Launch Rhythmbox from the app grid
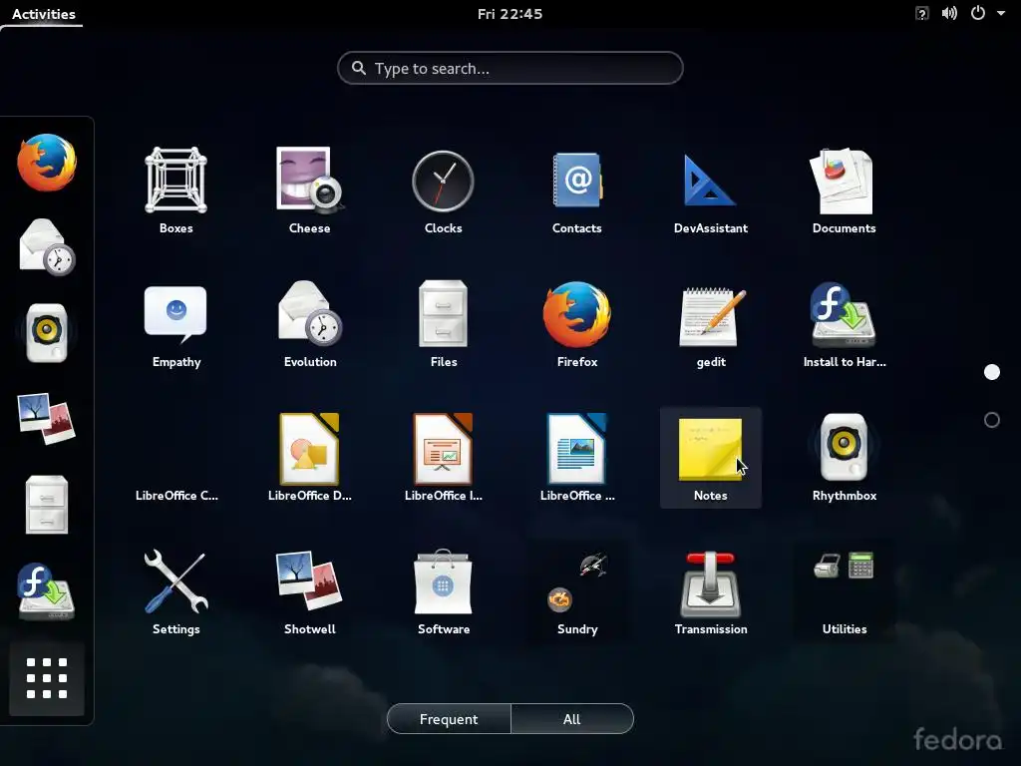 click(x=844, y=457)
